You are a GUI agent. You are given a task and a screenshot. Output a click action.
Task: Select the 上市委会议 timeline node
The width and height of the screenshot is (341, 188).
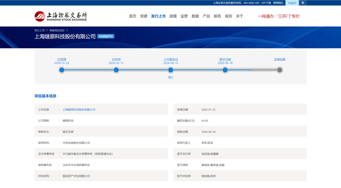tap(171, 70)
